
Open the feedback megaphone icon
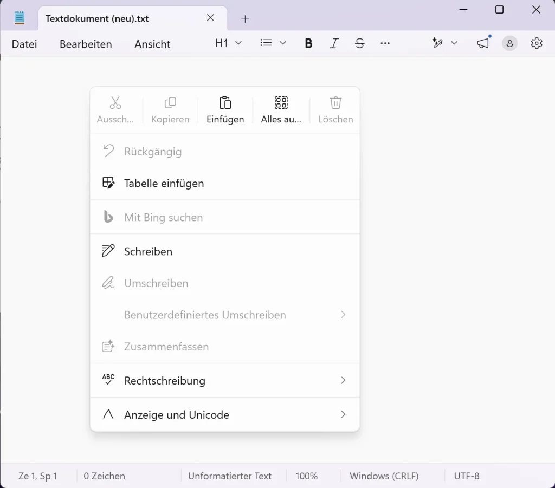click(483, 43)
